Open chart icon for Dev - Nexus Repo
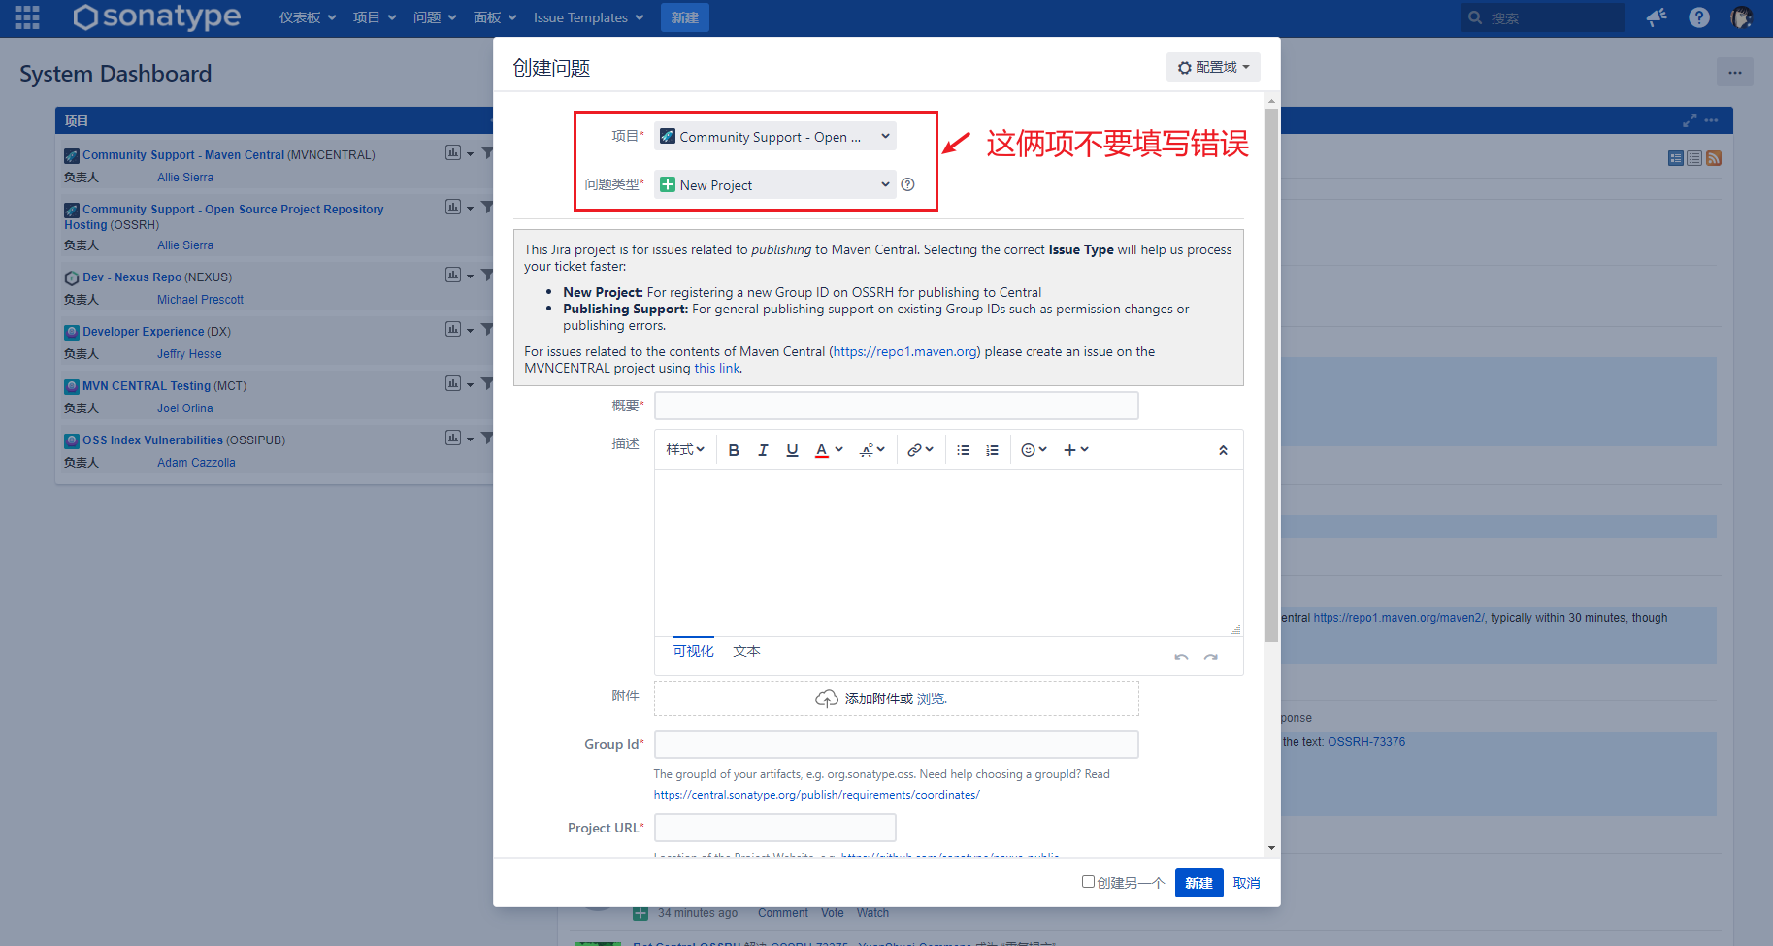 tap(453, 275)
